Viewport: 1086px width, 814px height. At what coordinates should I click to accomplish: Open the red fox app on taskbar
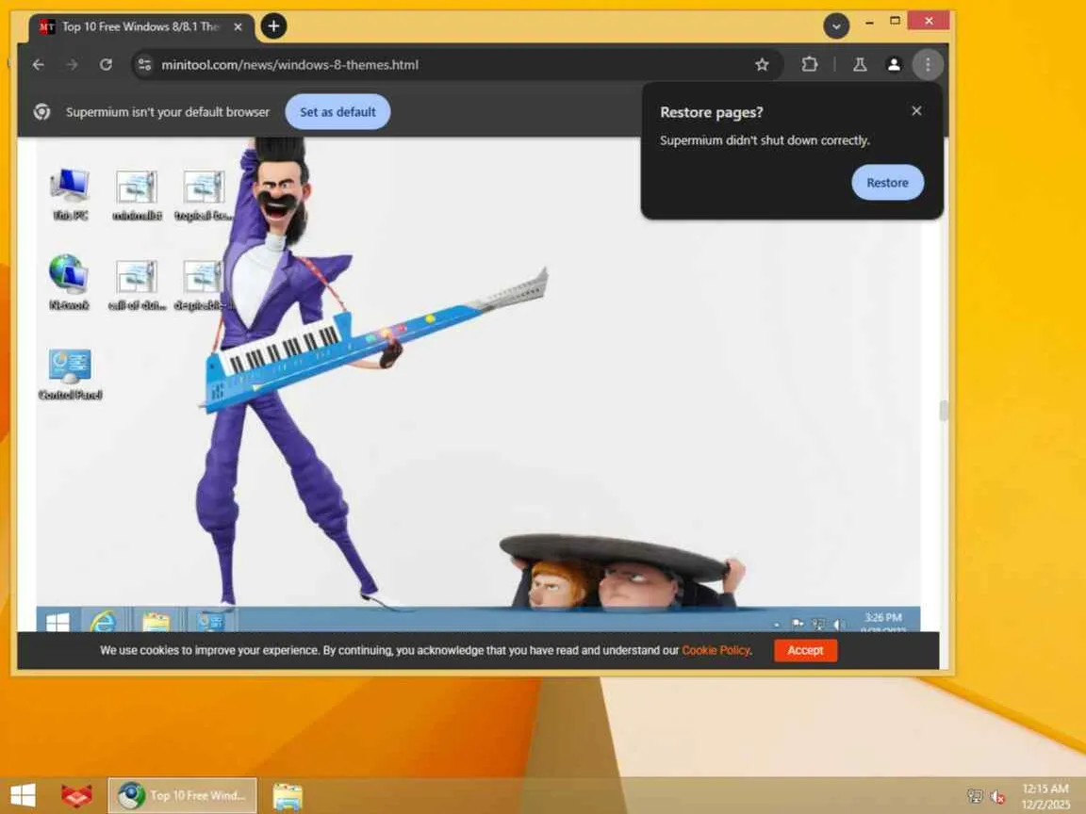click(76, 795)
